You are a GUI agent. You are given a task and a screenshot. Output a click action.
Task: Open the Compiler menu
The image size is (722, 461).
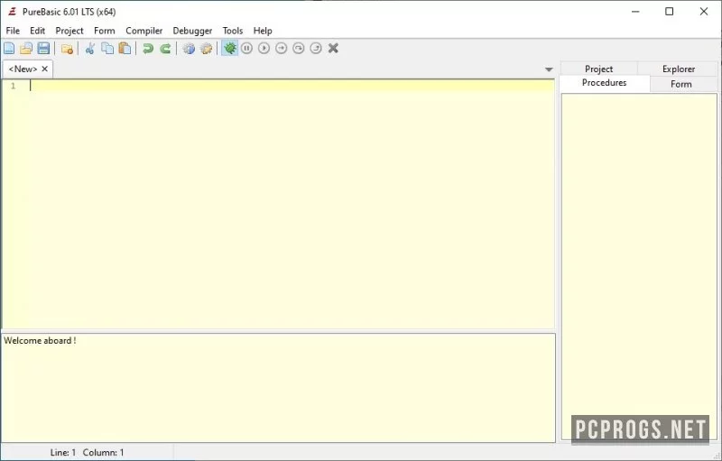tap(144, 31)
